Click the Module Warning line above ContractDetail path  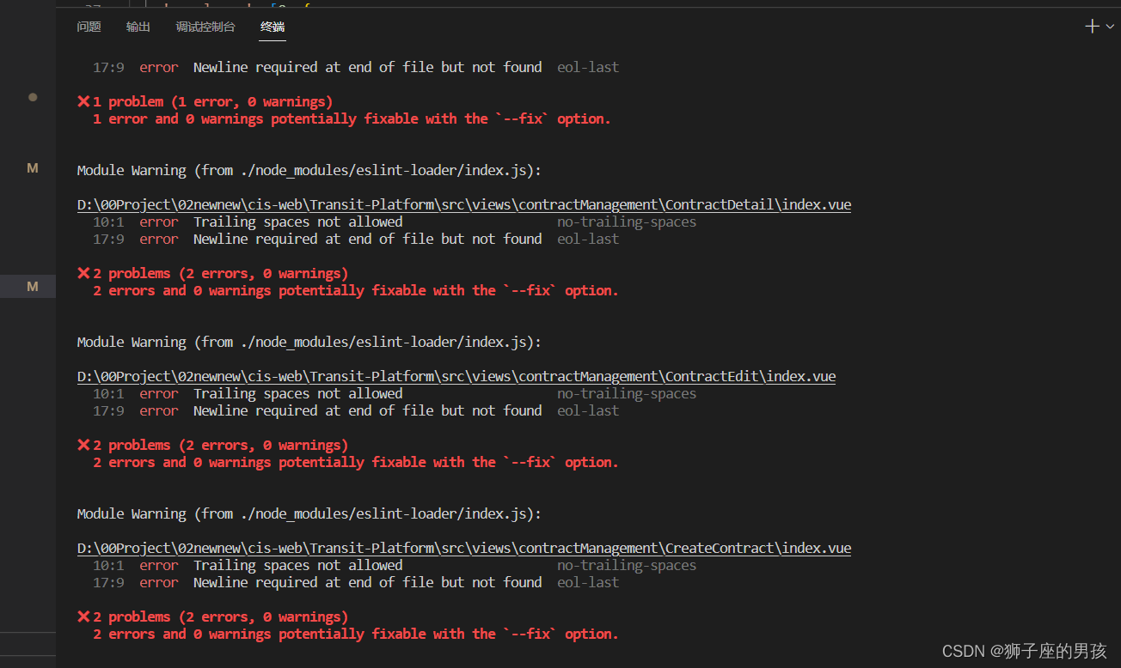(309, 171)
